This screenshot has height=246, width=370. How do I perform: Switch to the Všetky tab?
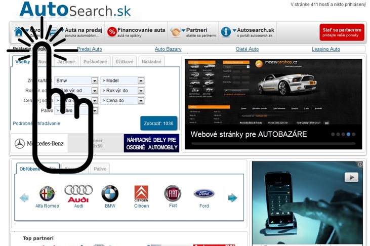[x=23, y=62]
